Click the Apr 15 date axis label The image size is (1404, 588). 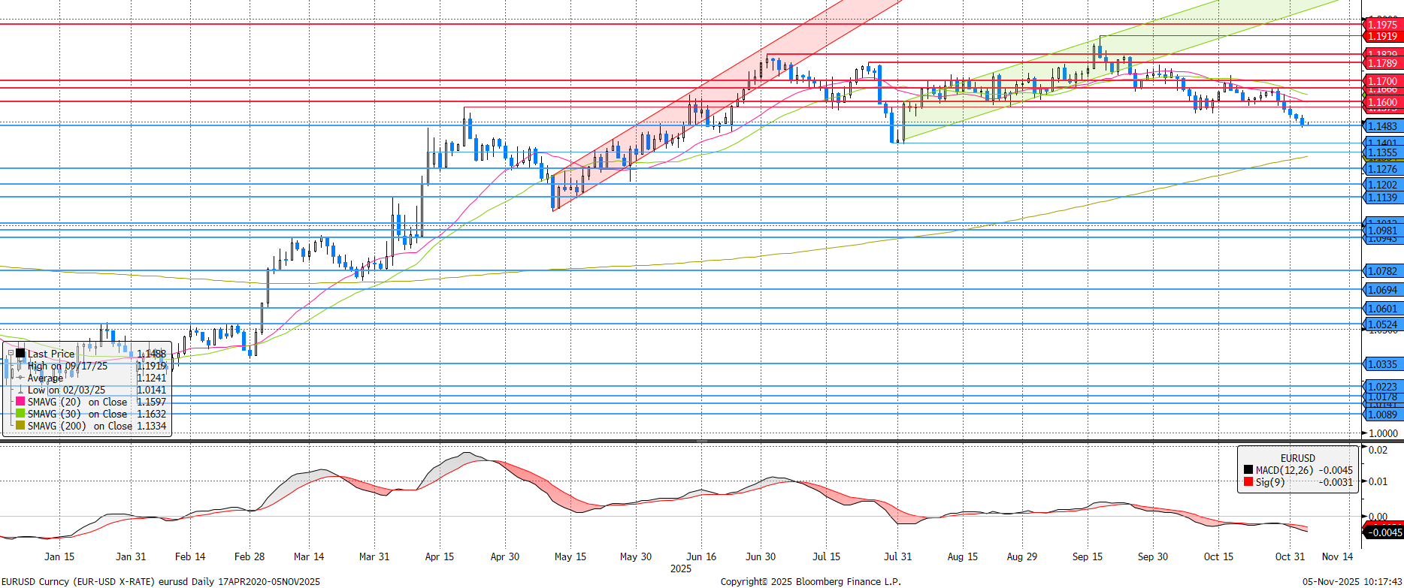(439, 556)
